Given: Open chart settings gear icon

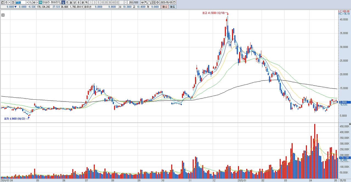Looking at the screenshot, I should [x=157, y=2].
